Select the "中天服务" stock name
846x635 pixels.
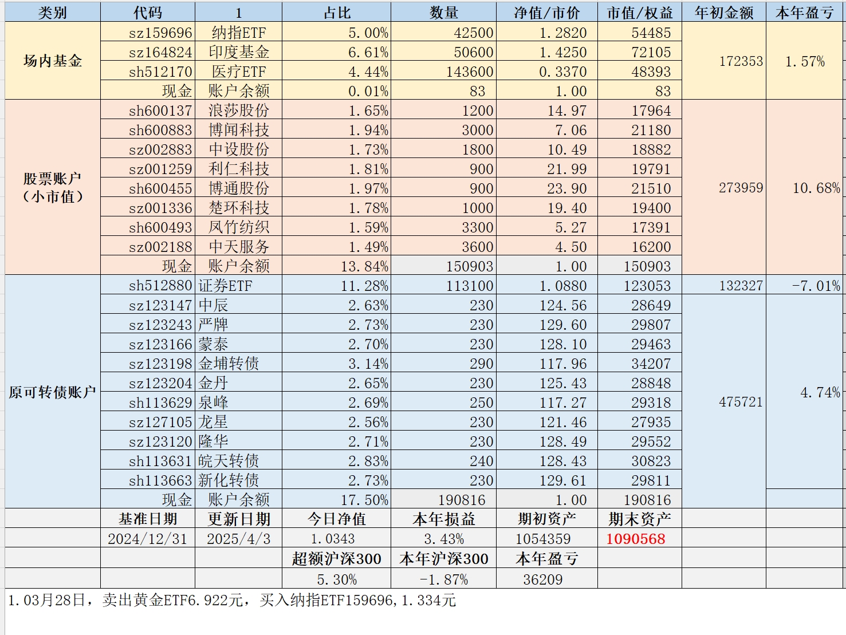(239, 247)
